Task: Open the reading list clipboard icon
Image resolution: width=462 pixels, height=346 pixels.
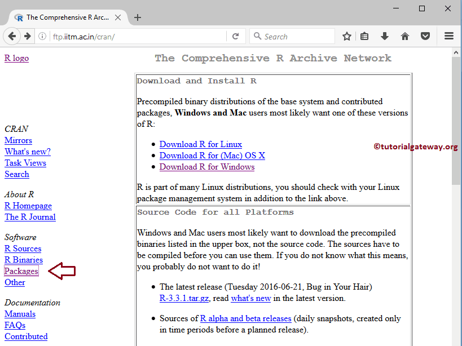Action: 364,36
